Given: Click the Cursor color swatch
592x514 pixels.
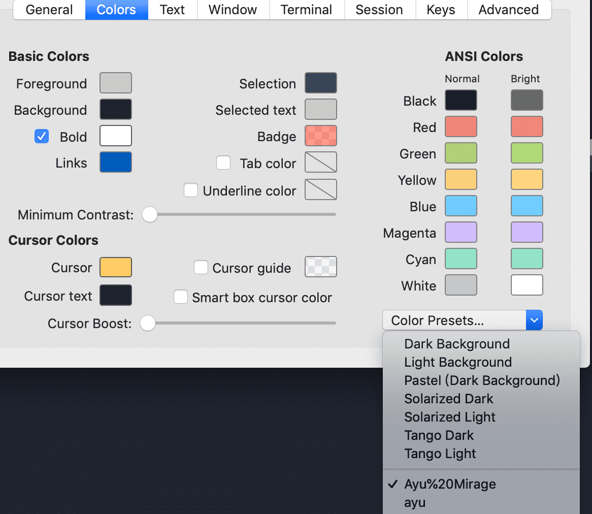Looking at the screenshot, I should [x=116, y=267].
